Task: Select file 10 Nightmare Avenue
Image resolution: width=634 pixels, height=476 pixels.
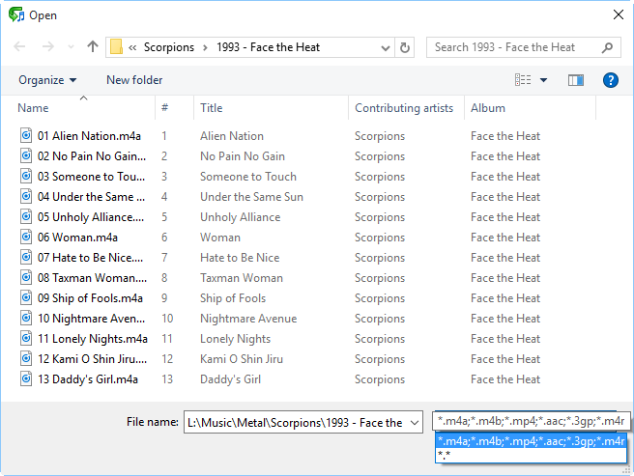Action: click(91, 319)
